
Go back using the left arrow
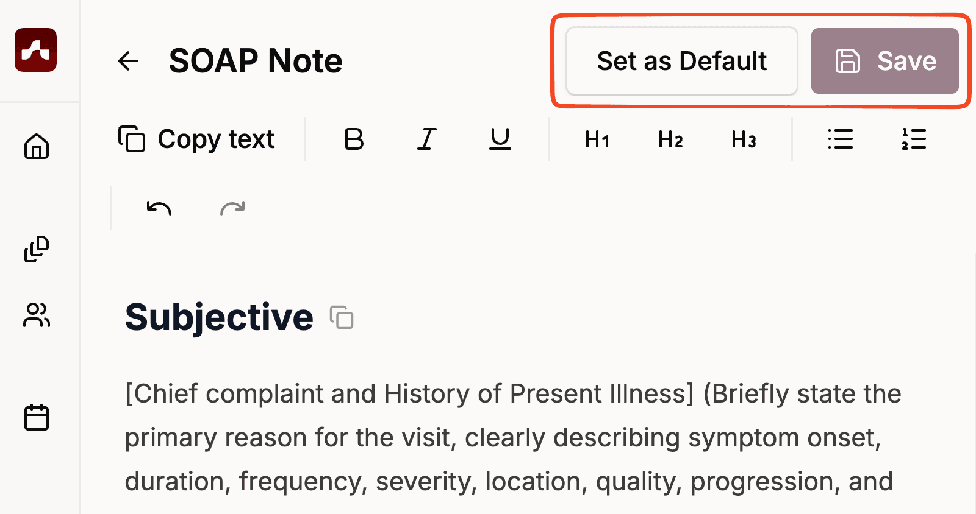click(128, 61)
